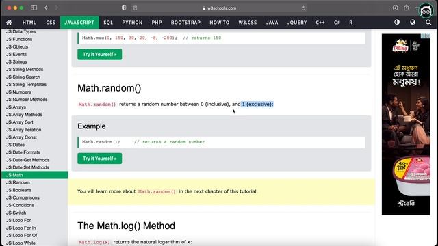Open JS Array Iteration in sidebar

[x=24, y=130]
